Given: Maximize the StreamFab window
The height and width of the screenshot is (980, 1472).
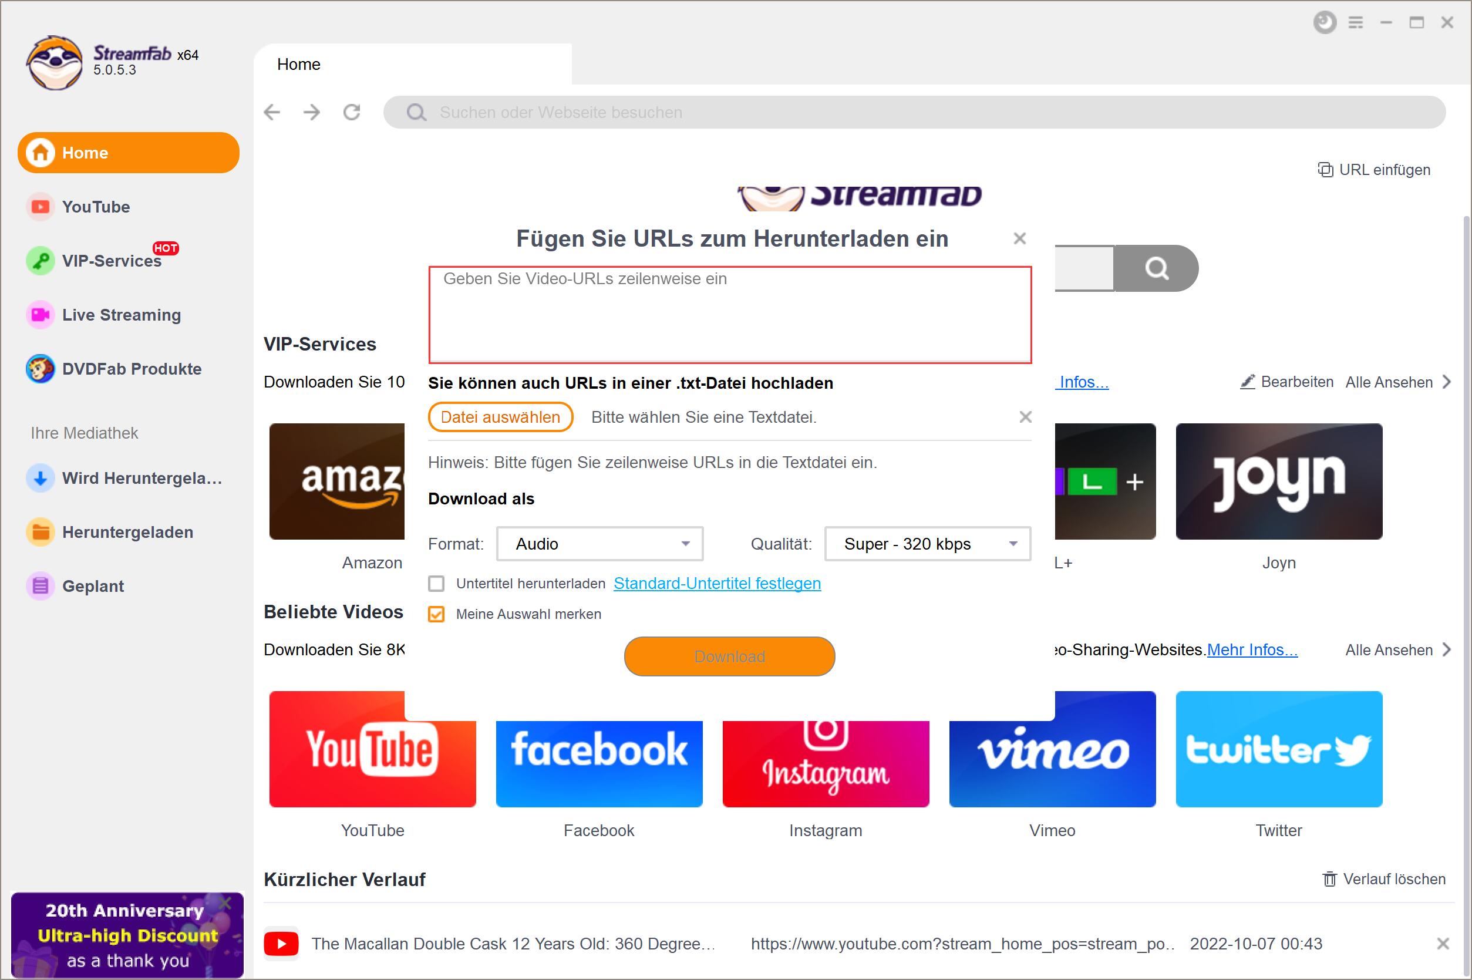Looking at the screenshot, I should [x=1416, y=22].
